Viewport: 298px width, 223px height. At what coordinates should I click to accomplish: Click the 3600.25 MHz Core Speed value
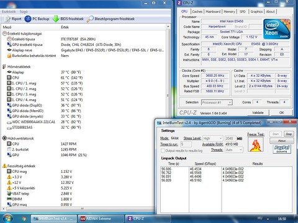(x=215, y=76)
